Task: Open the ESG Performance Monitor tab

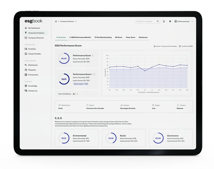Action: pos(80,37)
